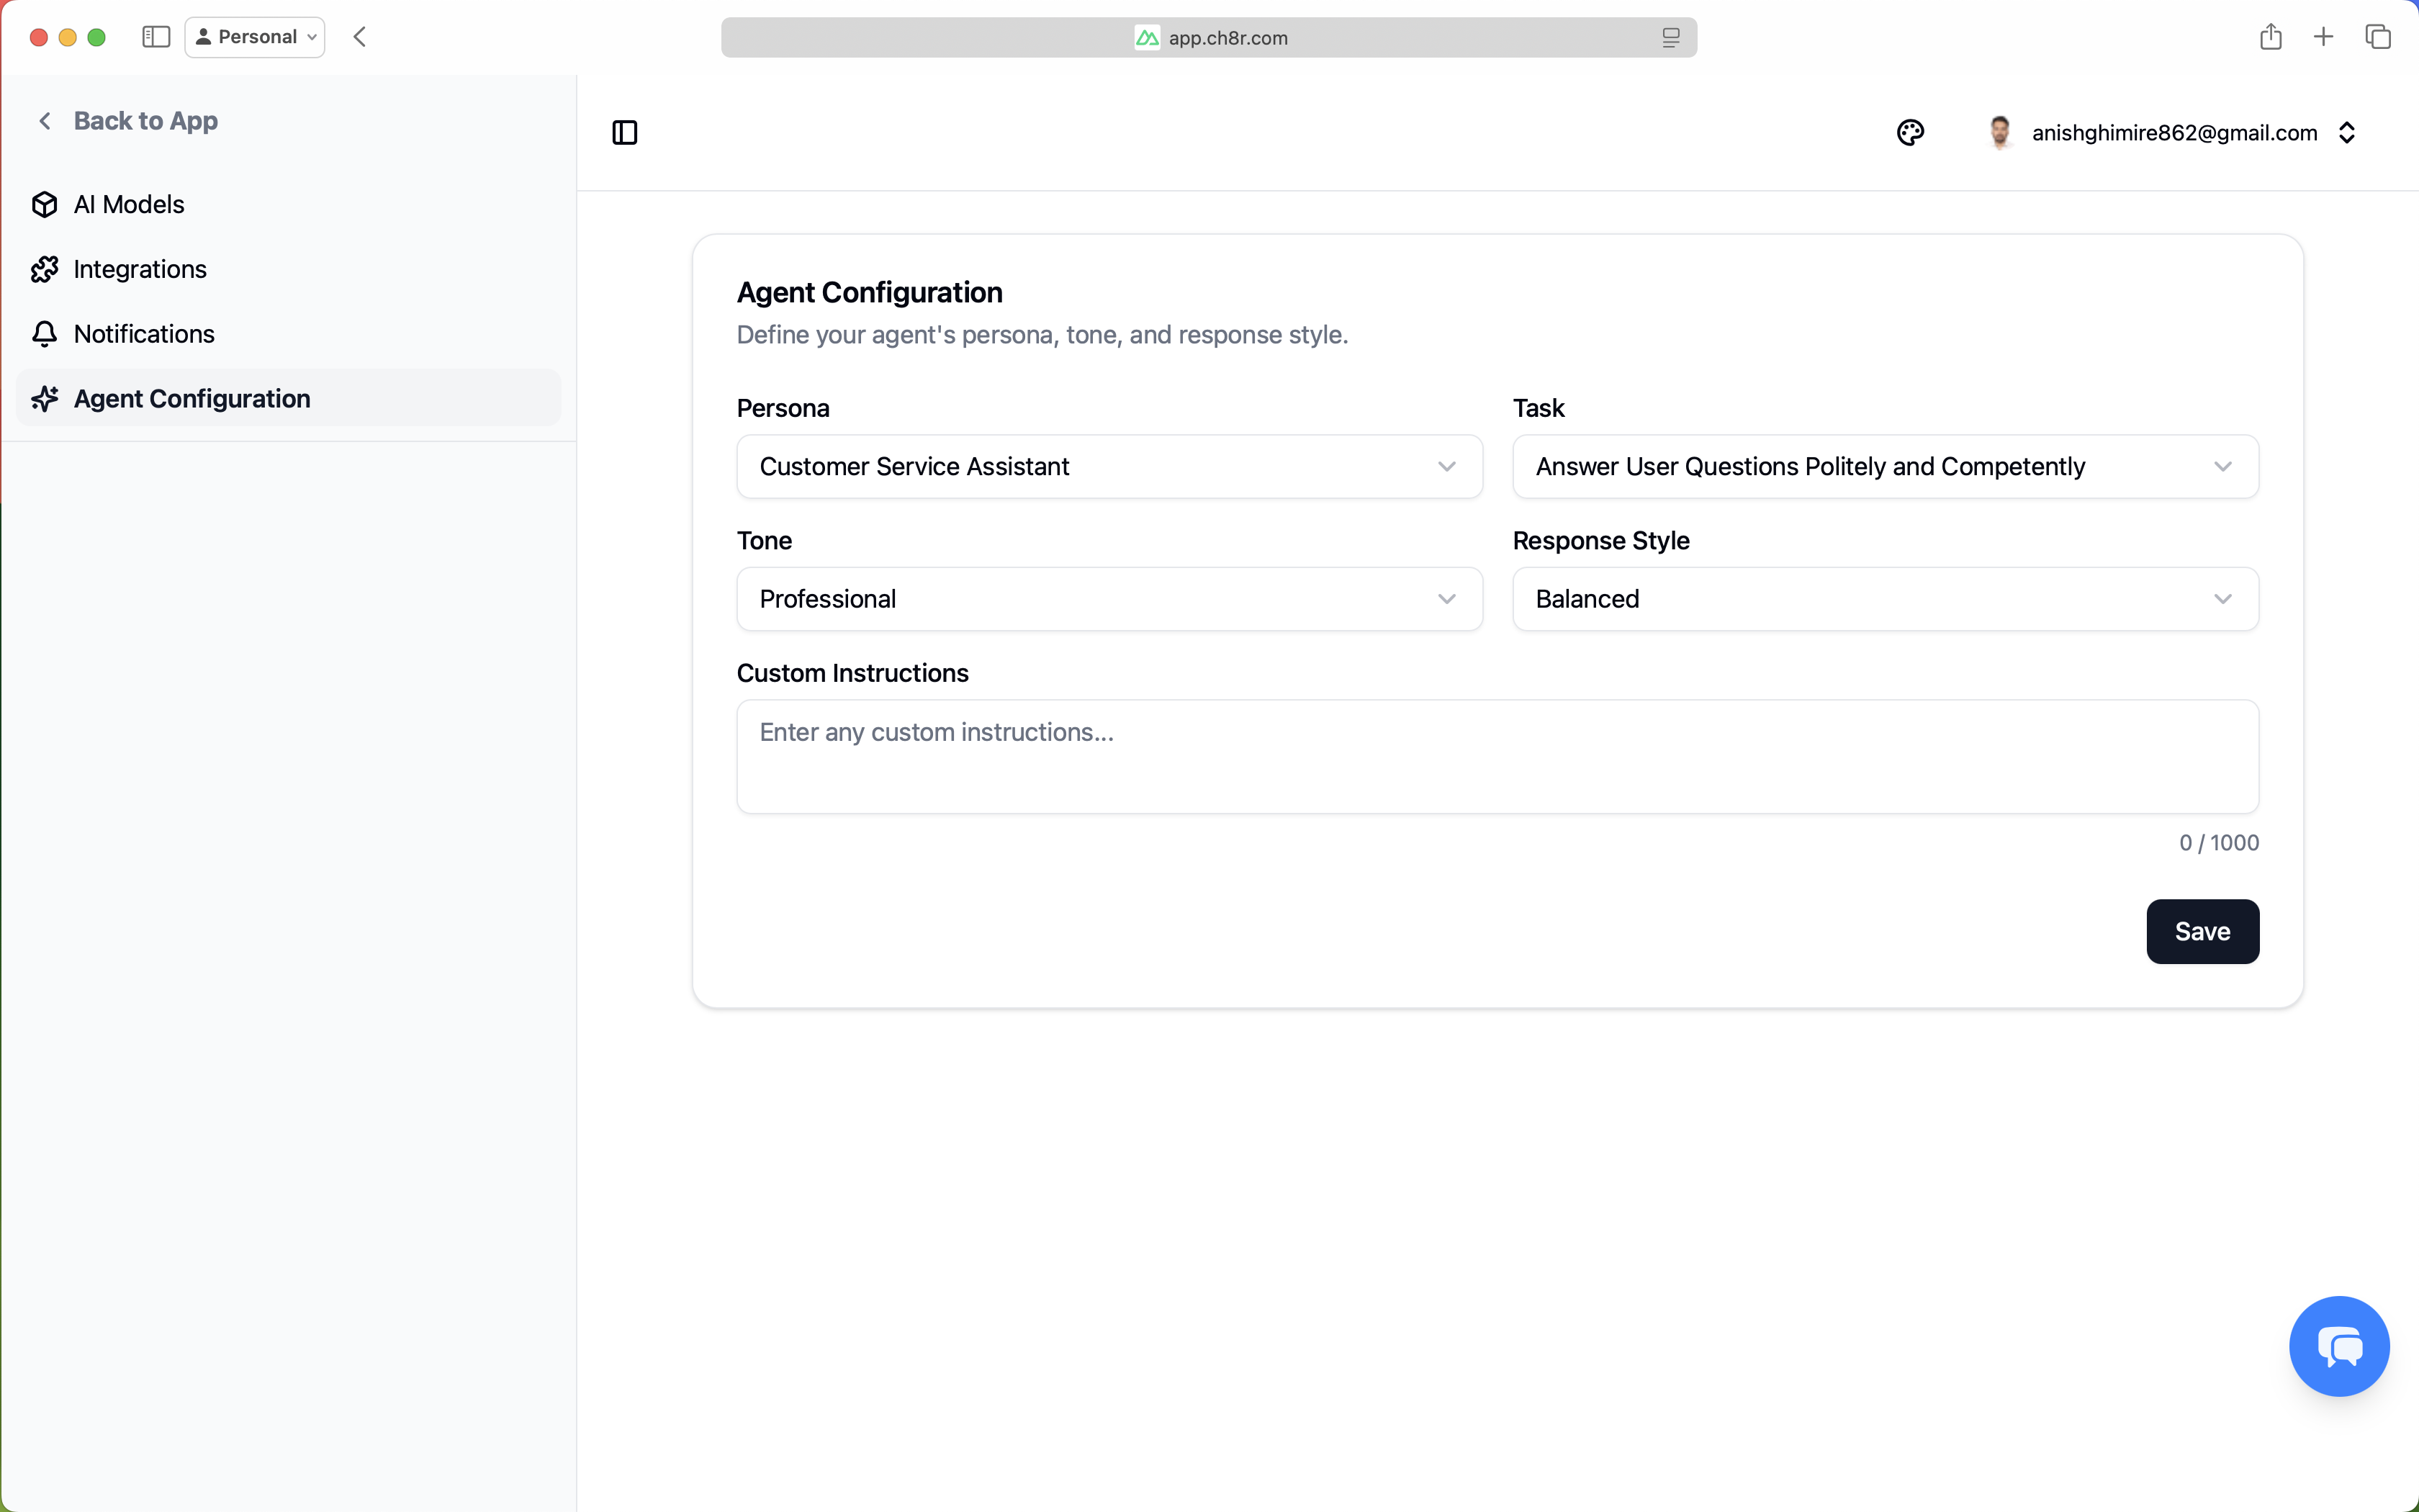This screenshot has height=1512, width=2419.
Task: Click the Safari share icon
Action: click(x=2270, y=36)
